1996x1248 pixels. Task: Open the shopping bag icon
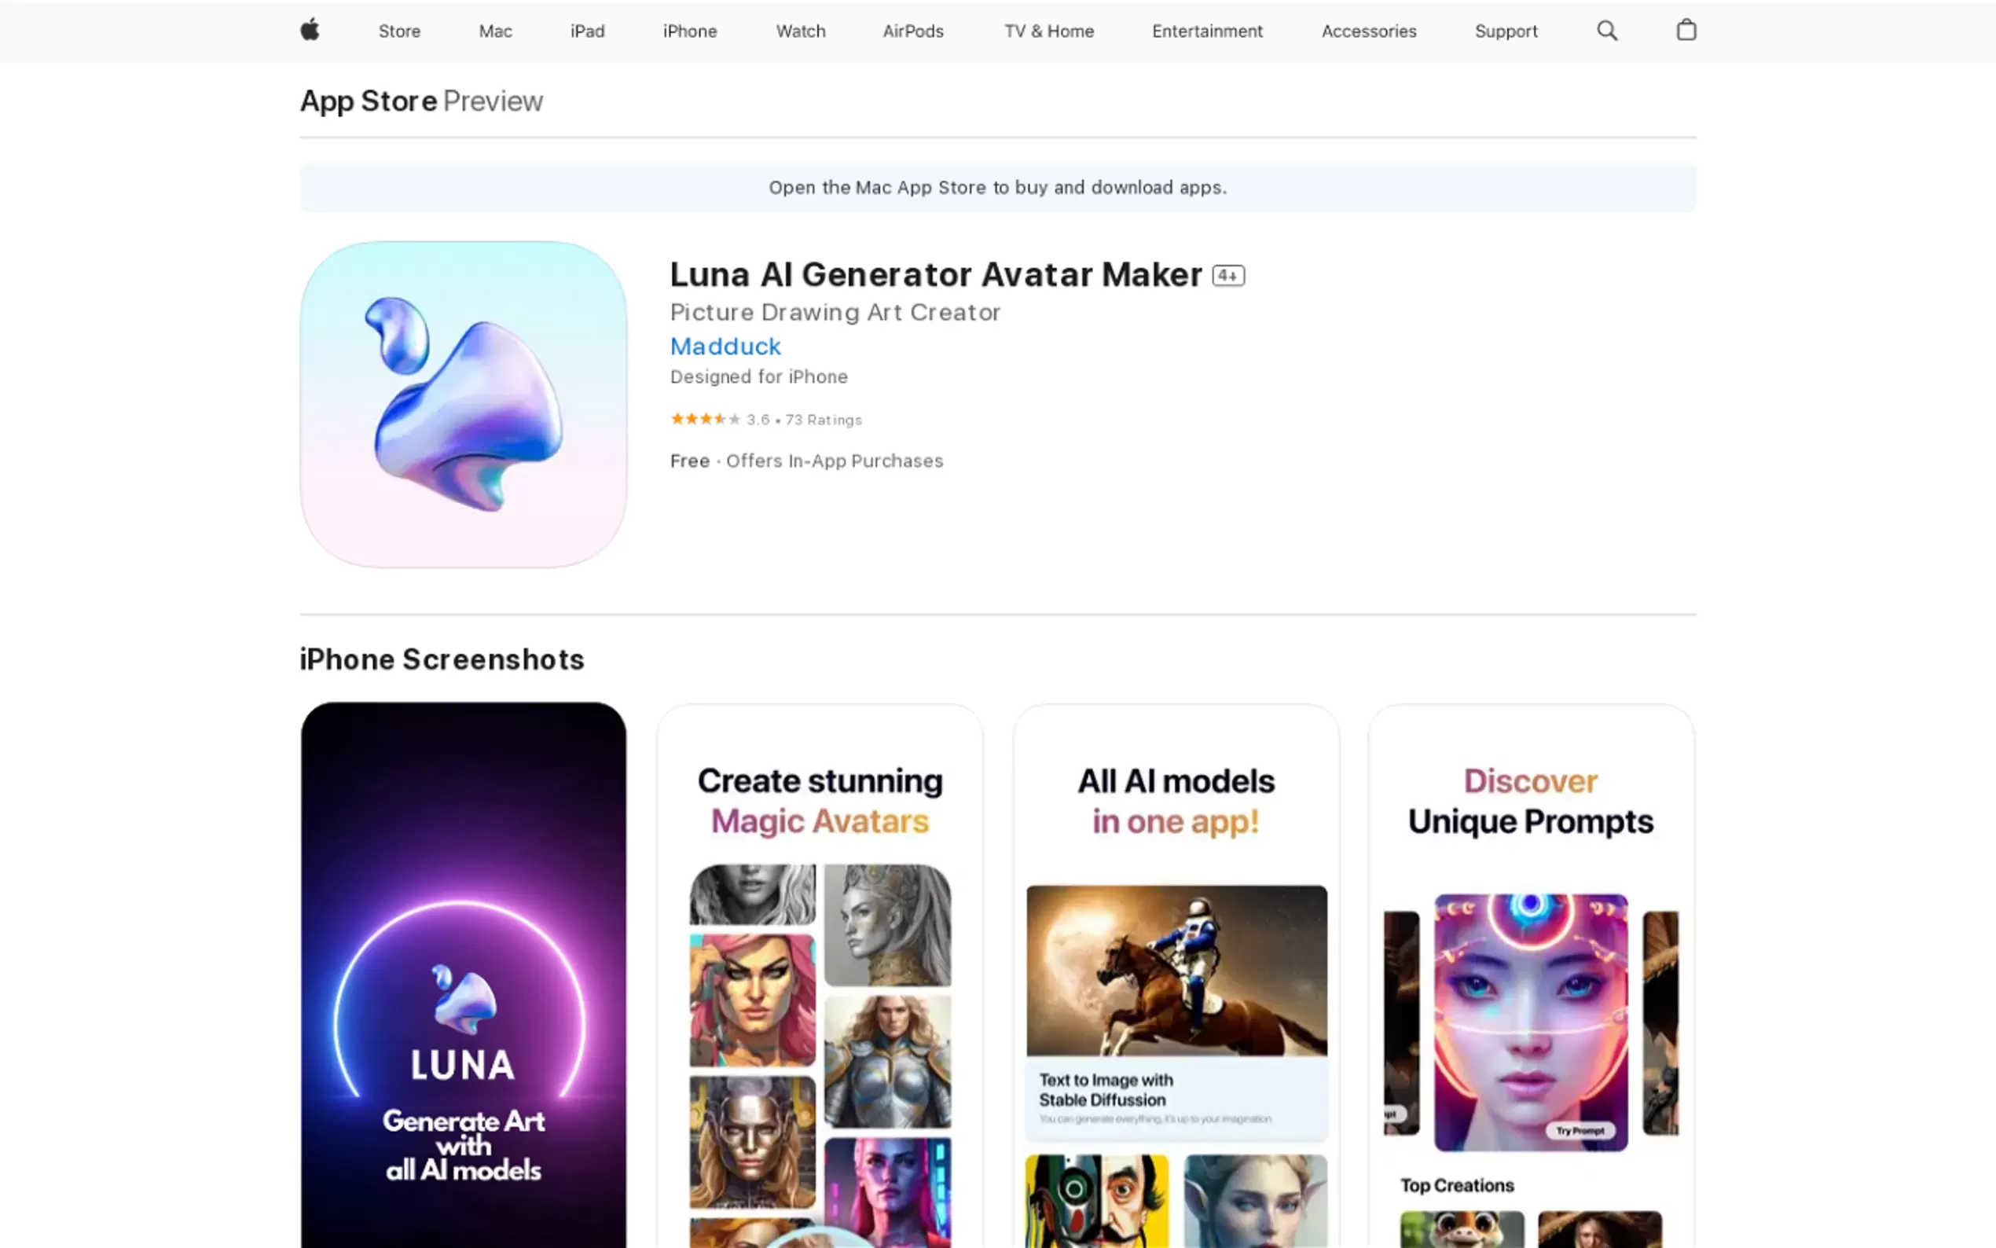(x=1686, y=31)
